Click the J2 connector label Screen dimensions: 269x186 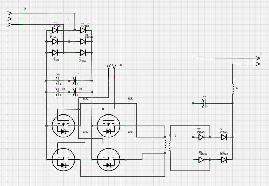tap(261, 54)
